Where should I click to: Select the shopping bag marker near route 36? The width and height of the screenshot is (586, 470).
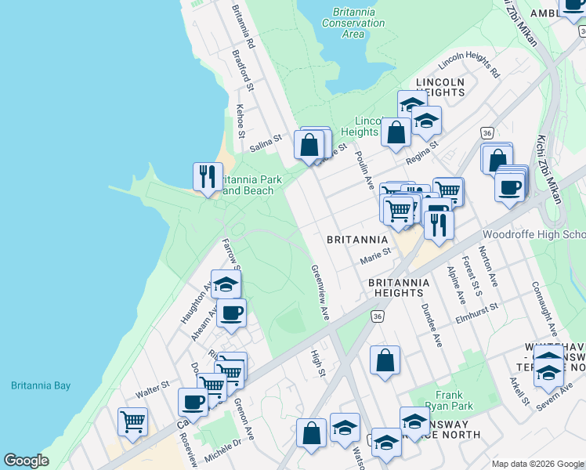pos(497,160)
